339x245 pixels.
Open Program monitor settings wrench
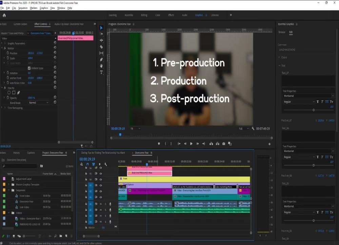(253, 129)
